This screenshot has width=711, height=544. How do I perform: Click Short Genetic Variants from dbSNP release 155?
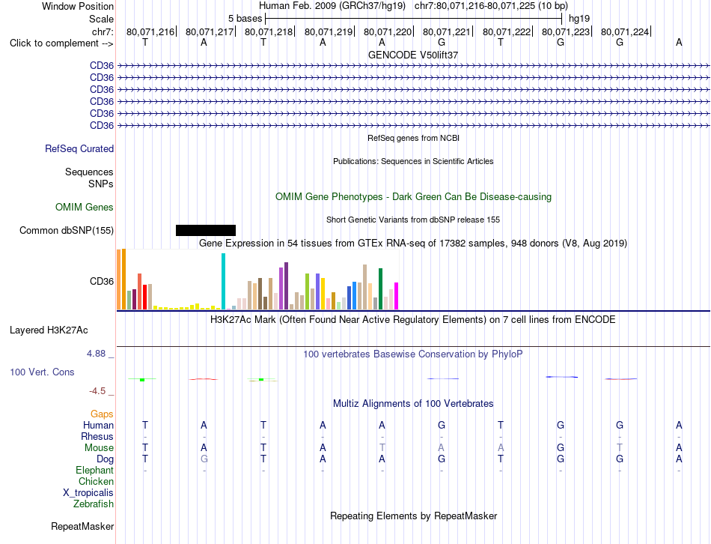tap(413, 220)
